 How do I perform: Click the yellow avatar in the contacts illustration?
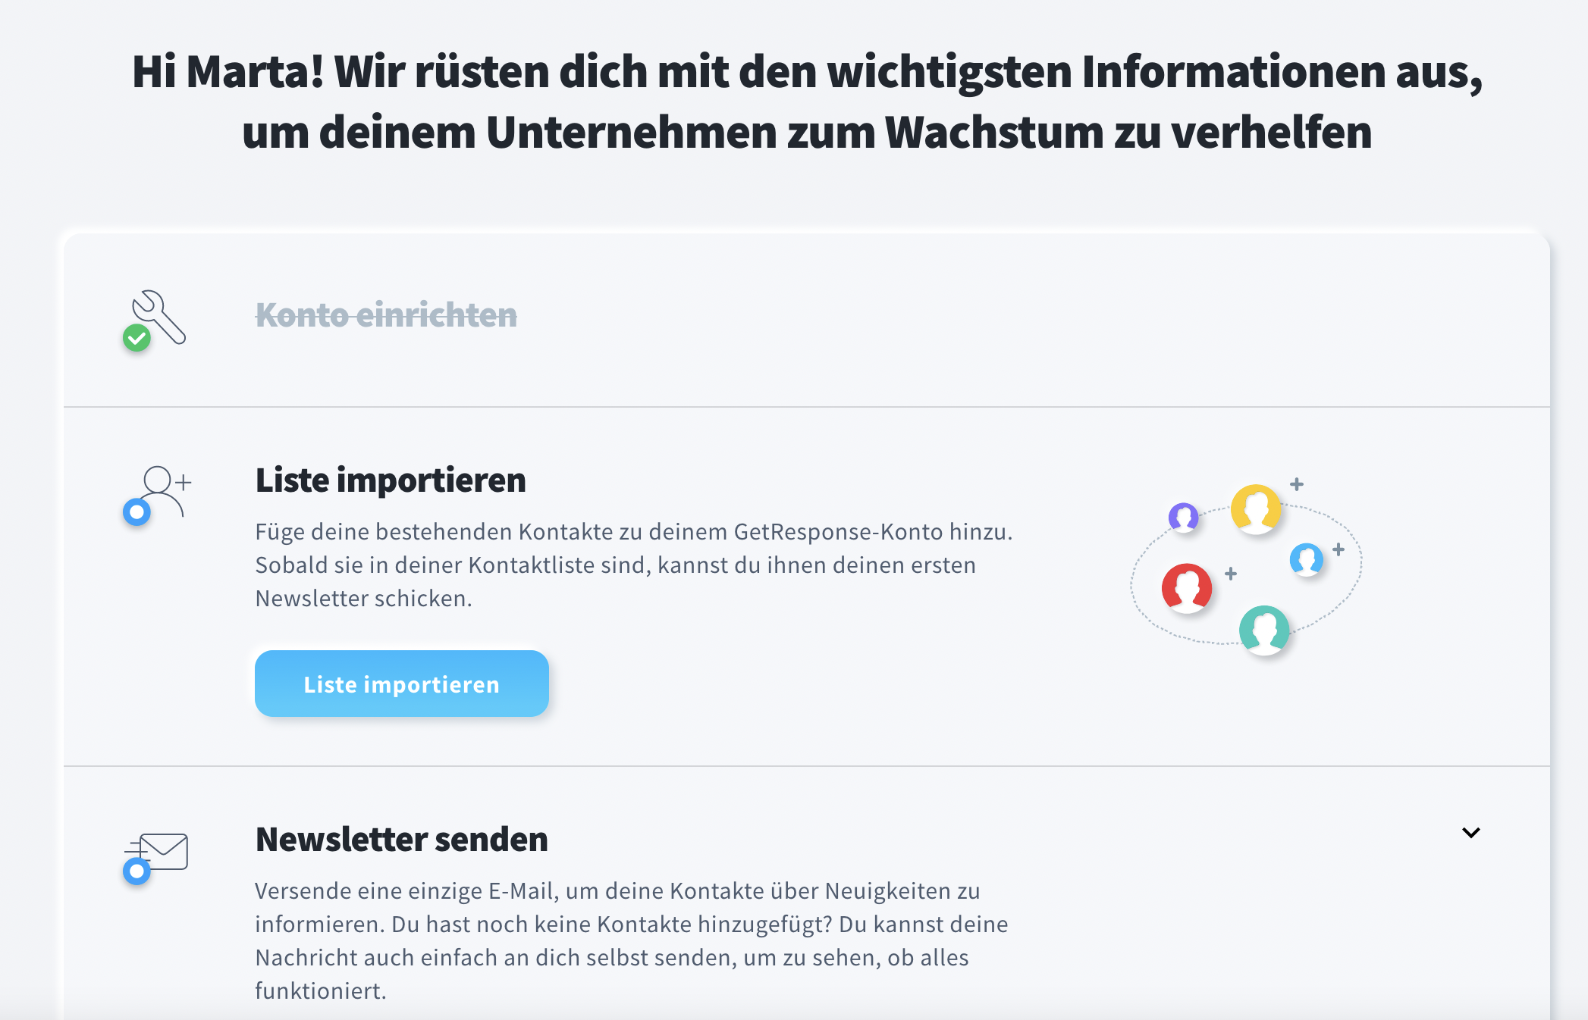[1257, 507]
